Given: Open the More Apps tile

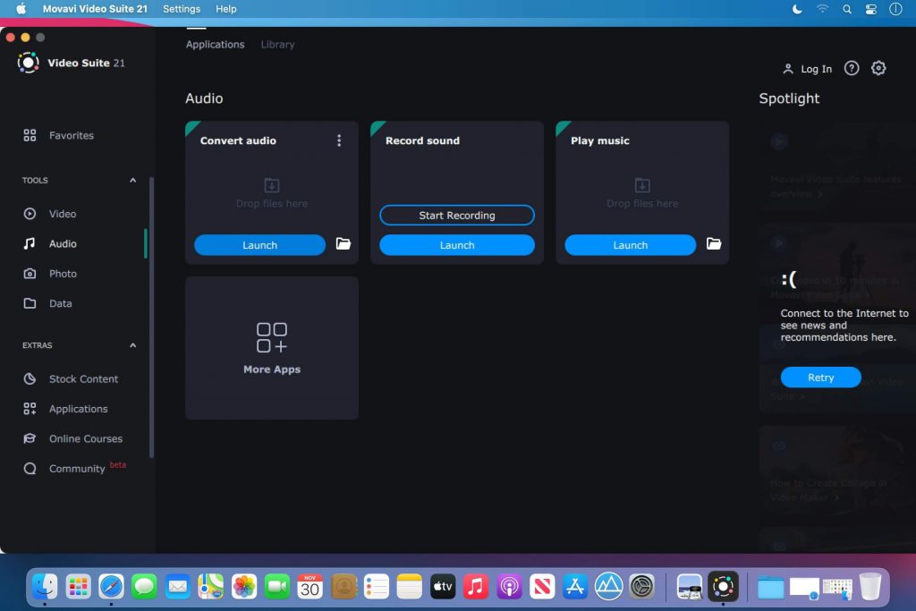Looking at the screenshot, I should (271, 347).
